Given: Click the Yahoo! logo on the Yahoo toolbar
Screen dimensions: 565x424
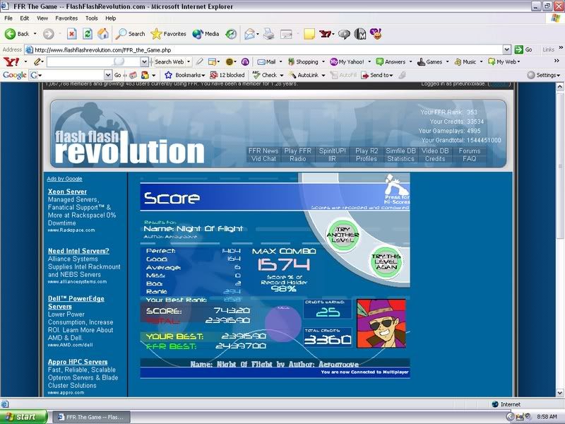Looking at the screenshot, I should coord(11,62).
